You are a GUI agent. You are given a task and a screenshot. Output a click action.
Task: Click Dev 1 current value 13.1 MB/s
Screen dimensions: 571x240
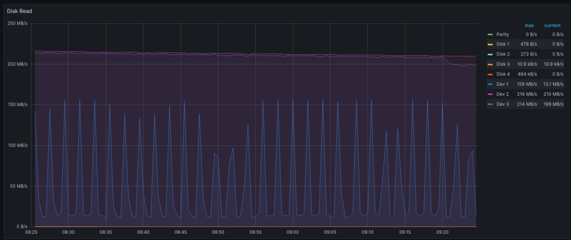click(x=553, y=84)
